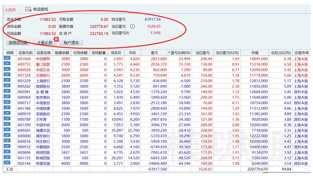Sort by 证券名称 column header
This screenshot has width=313, height=176.
(44, 53)
